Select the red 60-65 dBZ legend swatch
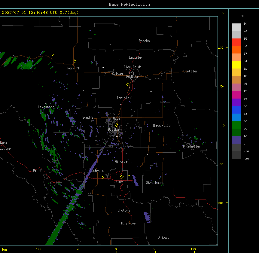This screenshot has width=259, height=253. click(236, 42)
